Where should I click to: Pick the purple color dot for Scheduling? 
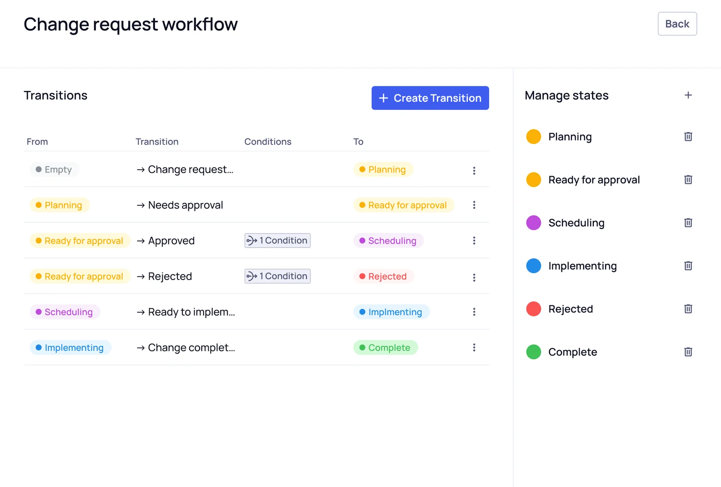(534, 222)
